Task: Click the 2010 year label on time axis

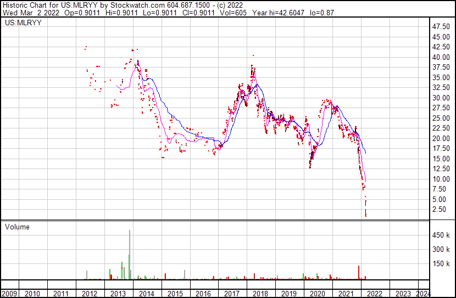Action: point(32,294)
